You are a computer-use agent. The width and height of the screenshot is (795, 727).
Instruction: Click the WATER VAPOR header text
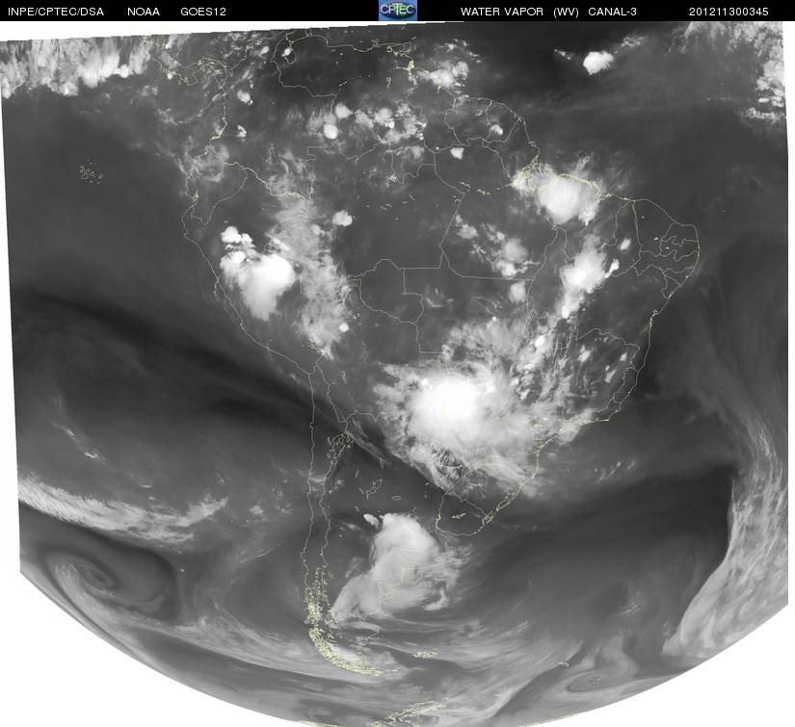pyautogui.click(x=502, y=12)
